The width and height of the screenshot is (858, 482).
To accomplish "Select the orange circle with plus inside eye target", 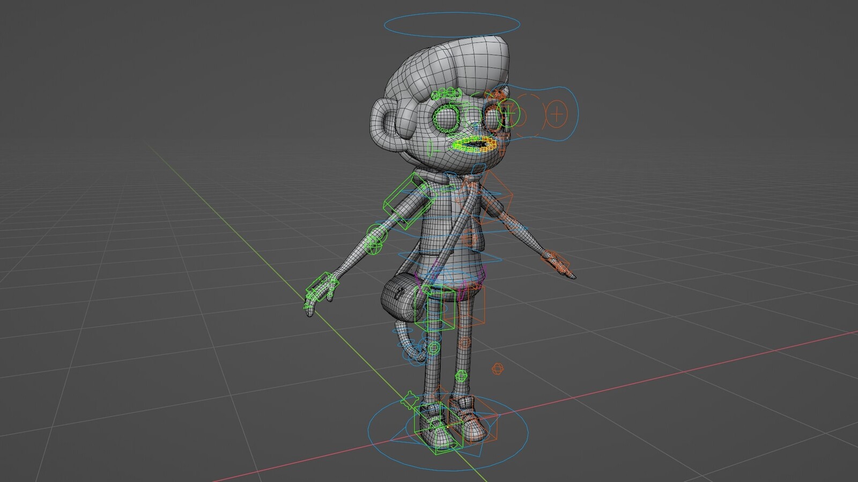I will click(558, 114).
